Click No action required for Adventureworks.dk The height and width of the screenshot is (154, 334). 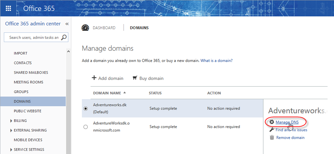click(x=223, y=109)
